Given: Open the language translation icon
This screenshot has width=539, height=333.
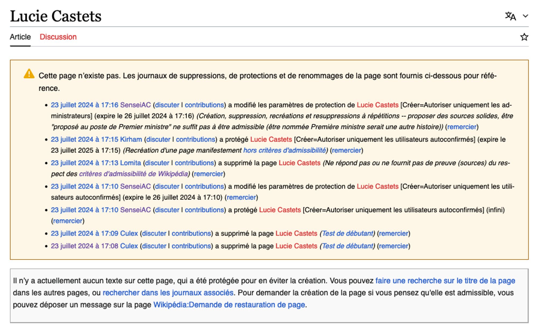Looking at the screenshot, I should point(510,16).
